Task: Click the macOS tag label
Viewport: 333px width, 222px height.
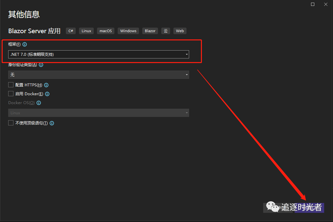Action: pos(106,31)
